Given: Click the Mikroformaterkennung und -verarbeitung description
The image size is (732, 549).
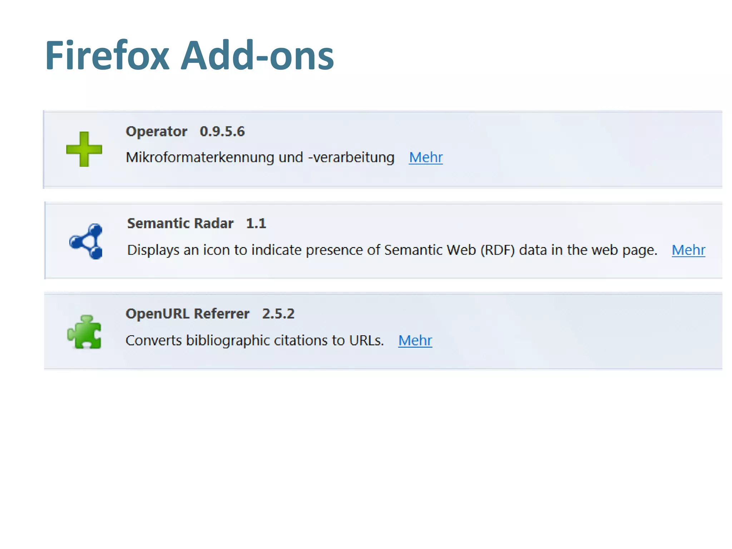Looking at the screenshot, I should pyautogui.click(x=260, y=158).
